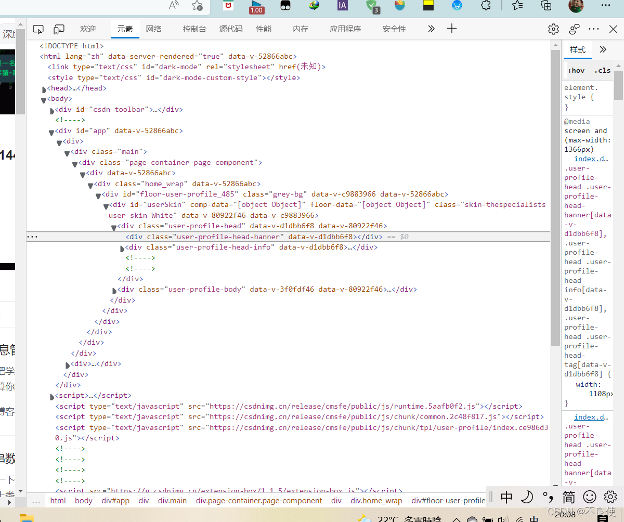Open row actions ellipsis on selected element
The image size is (624, 522).
pos(32,237)
